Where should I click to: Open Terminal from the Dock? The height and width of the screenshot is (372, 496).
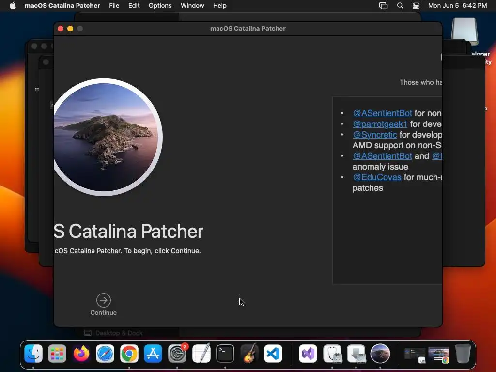click(x=225, y=354)
